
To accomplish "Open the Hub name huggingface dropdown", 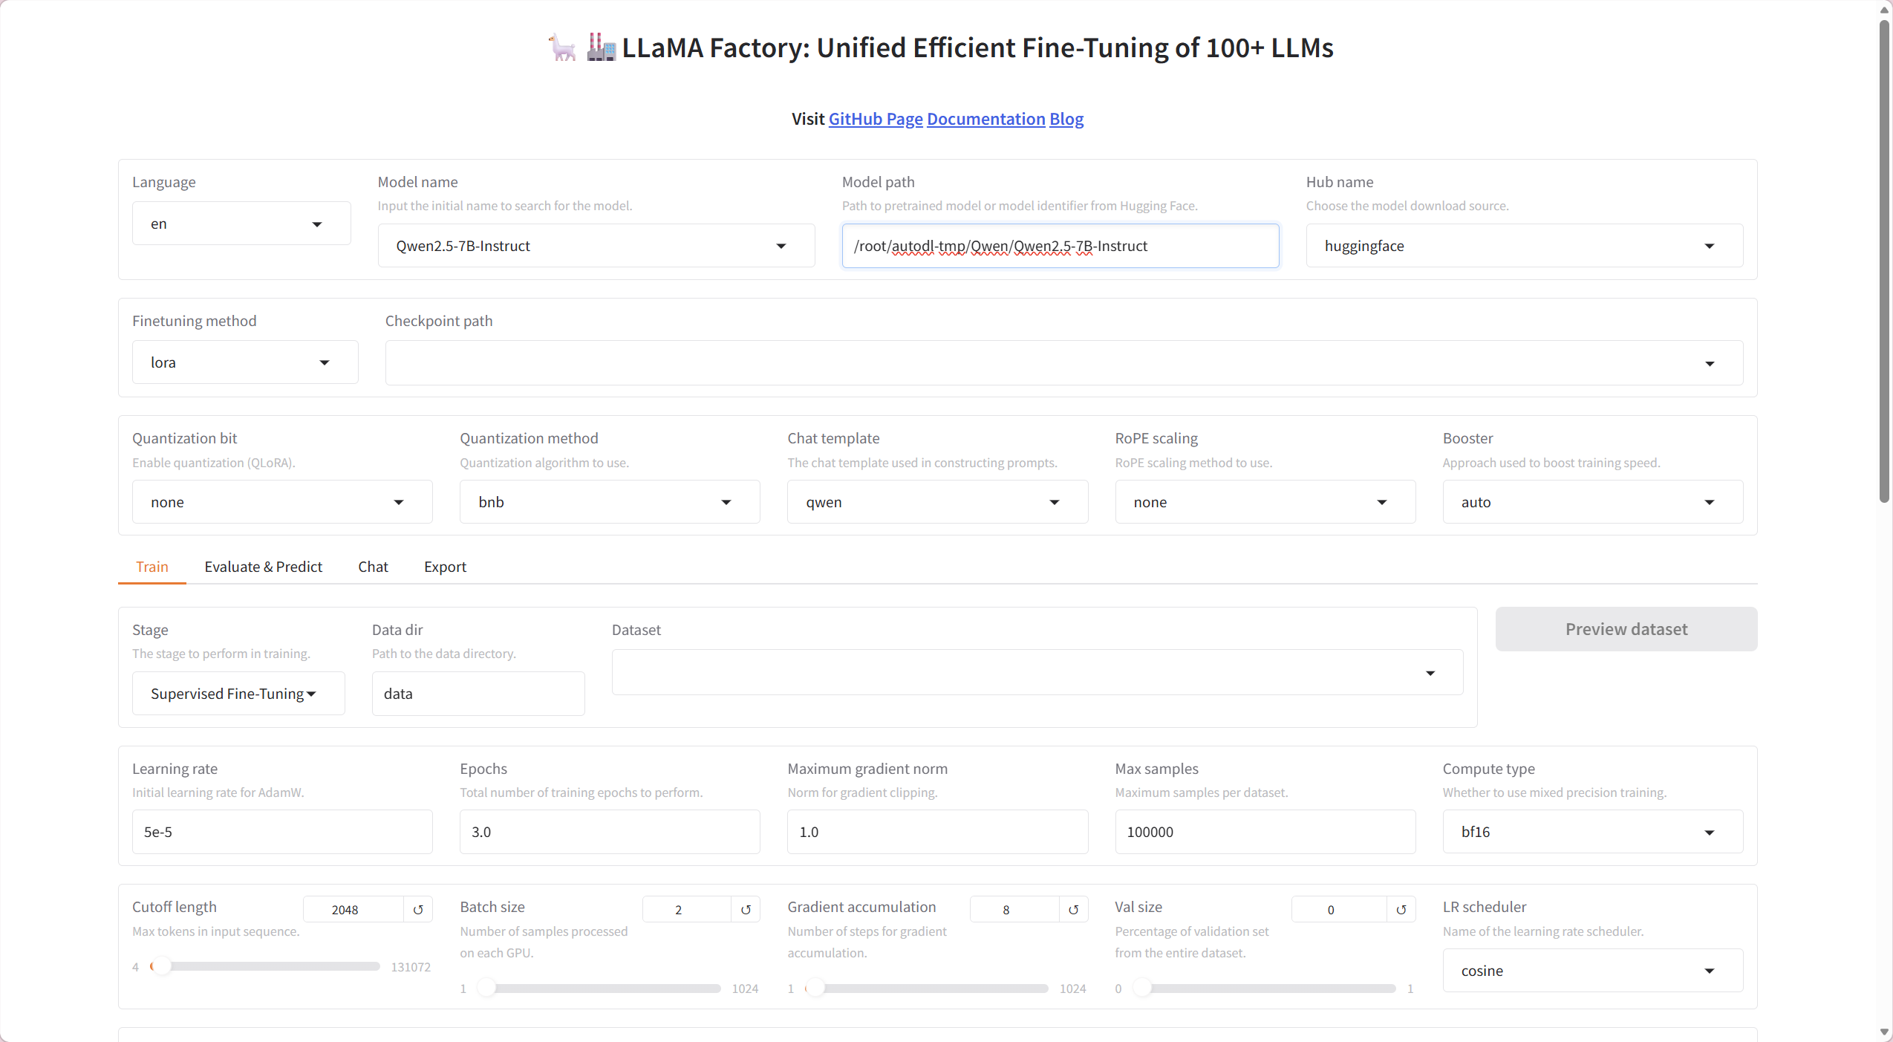I will click(1710, 246).
